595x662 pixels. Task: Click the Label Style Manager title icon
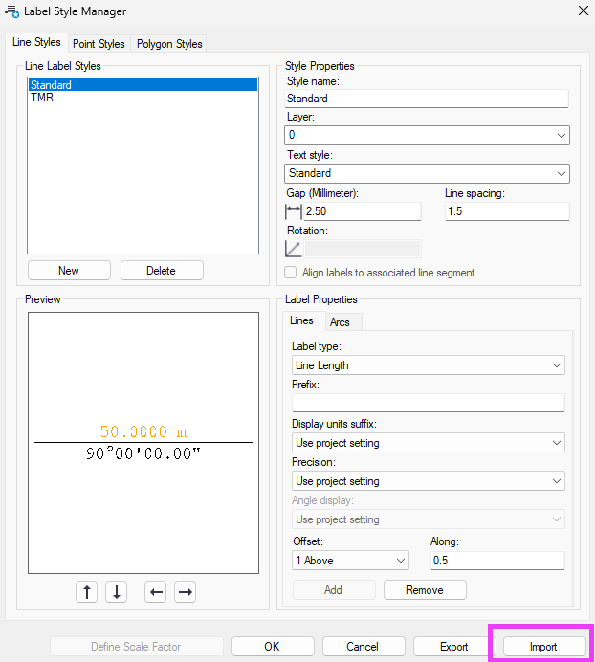pyautogui.click(x=11, y=11)
